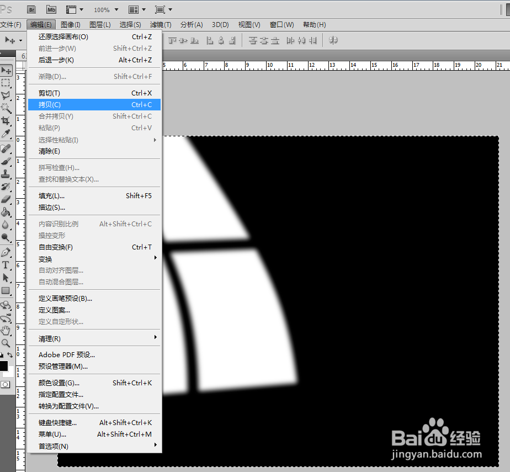Select the Polygonal Lasso tool
Image resolution: width=510 pixels, height=472 pixels.
point(6,96)
